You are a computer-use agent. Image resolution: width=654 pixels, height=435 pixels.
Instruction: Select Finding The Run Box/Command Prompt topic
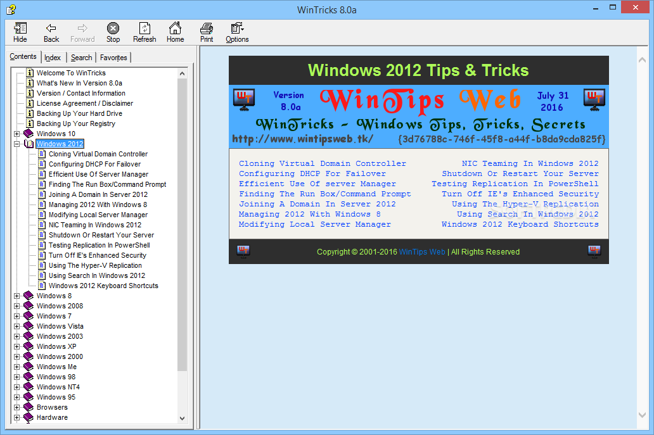(x=107, y=184)
